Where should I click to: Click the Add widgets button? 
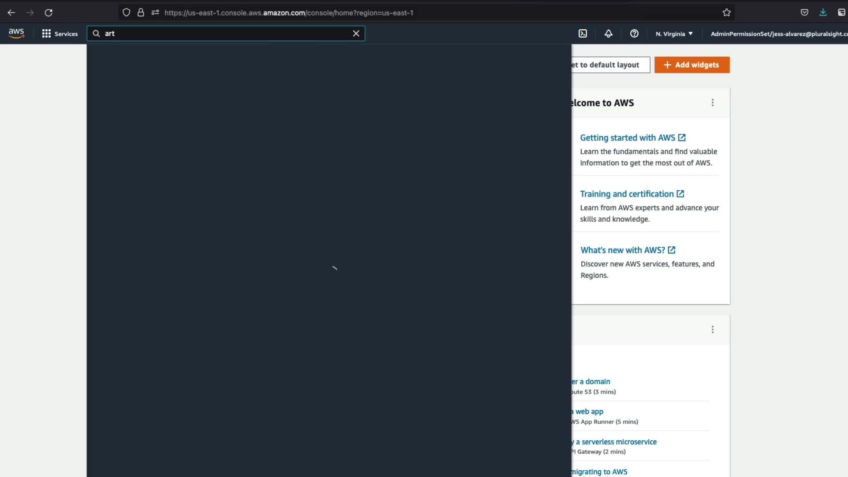[x=692, y=65]
